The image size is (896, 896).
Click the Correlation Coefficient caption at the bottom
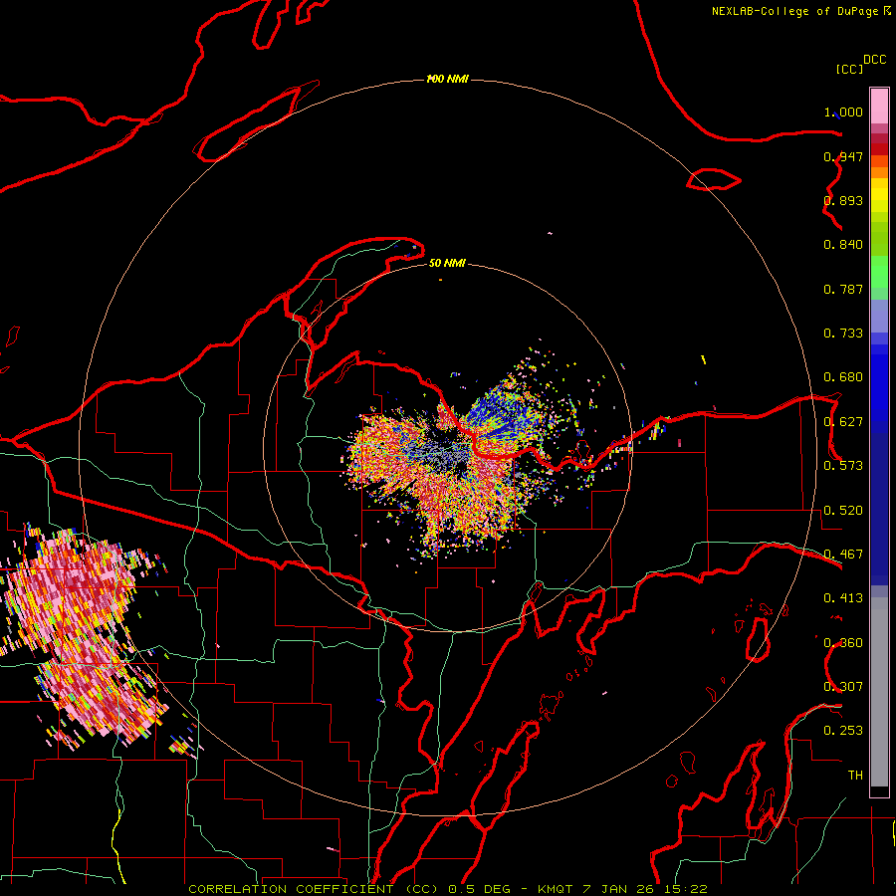[x=447, y=889]
